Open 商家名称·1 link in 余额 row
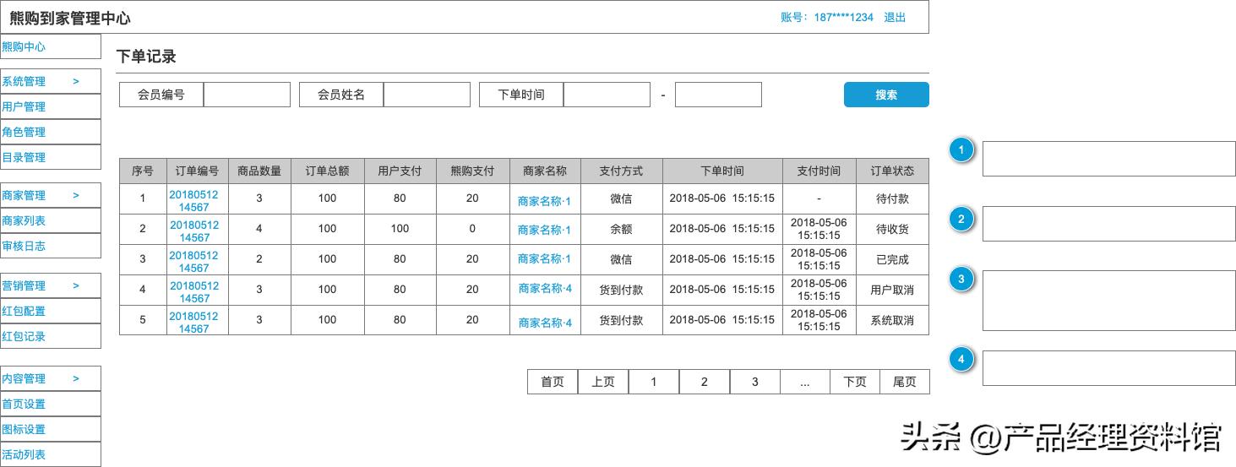The width and height of the screenshot is (1236, 467). pyautogui.click(x=544, y=230)
